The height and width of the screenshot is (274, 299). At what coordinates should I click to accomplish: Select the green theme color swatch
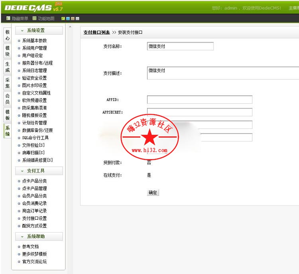click(x=63, y=19)
